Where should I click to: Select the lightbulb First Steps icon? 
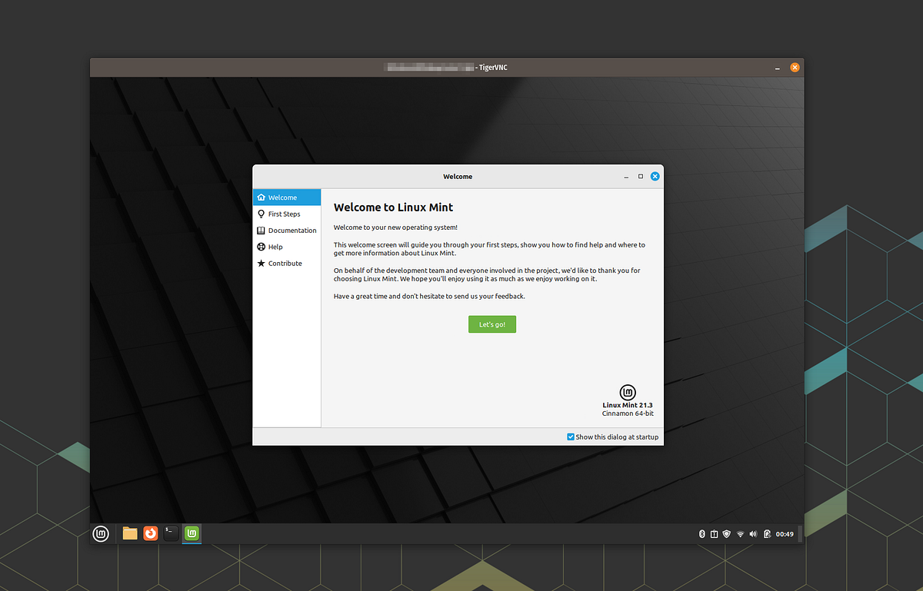262,214
